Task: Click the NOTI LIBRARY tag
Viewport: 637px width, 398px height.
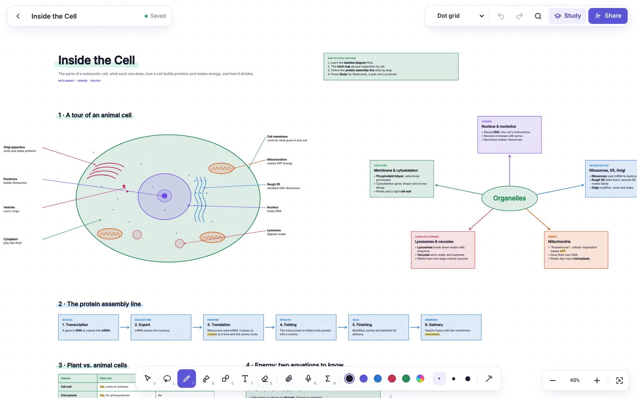Action: point(66,81)
